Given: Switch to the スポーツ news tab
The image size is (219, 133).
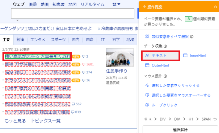Looking at the screenshot, I should tap(58, 40).
